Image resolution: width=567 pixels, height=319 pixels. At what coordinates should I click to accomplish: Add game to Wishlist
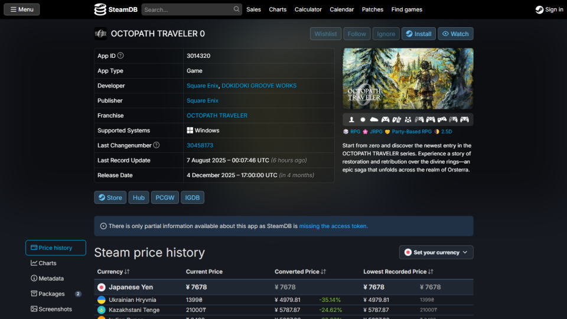[x=325, y=34]
